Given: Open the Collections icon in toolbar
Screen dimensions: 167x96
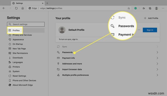Looking at the screenshot, I should click(150, 8).
